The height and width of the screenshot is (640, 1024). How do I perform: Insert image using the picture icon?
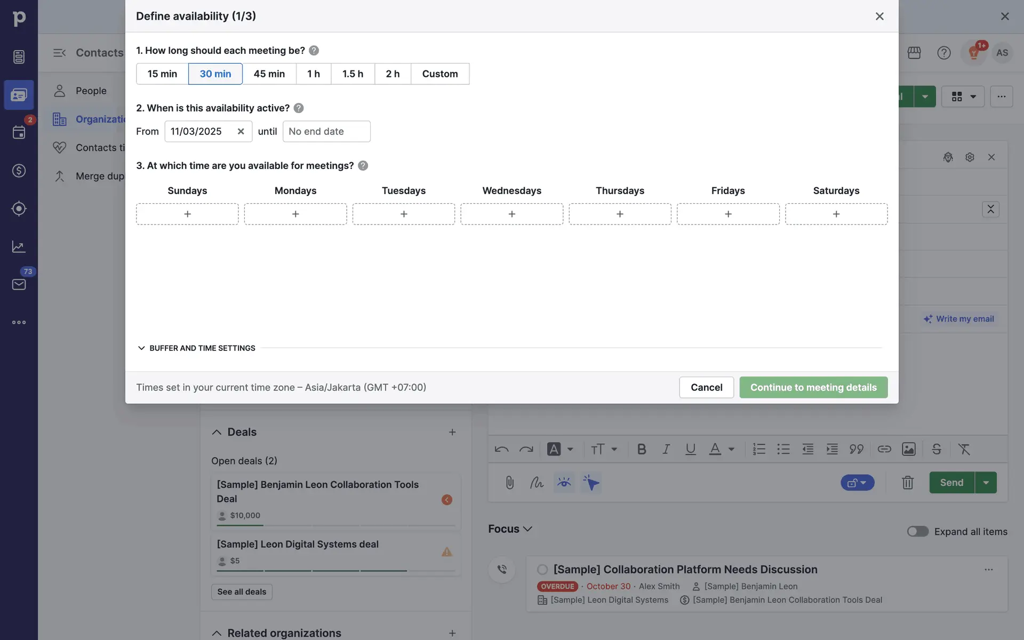(908, 449)
